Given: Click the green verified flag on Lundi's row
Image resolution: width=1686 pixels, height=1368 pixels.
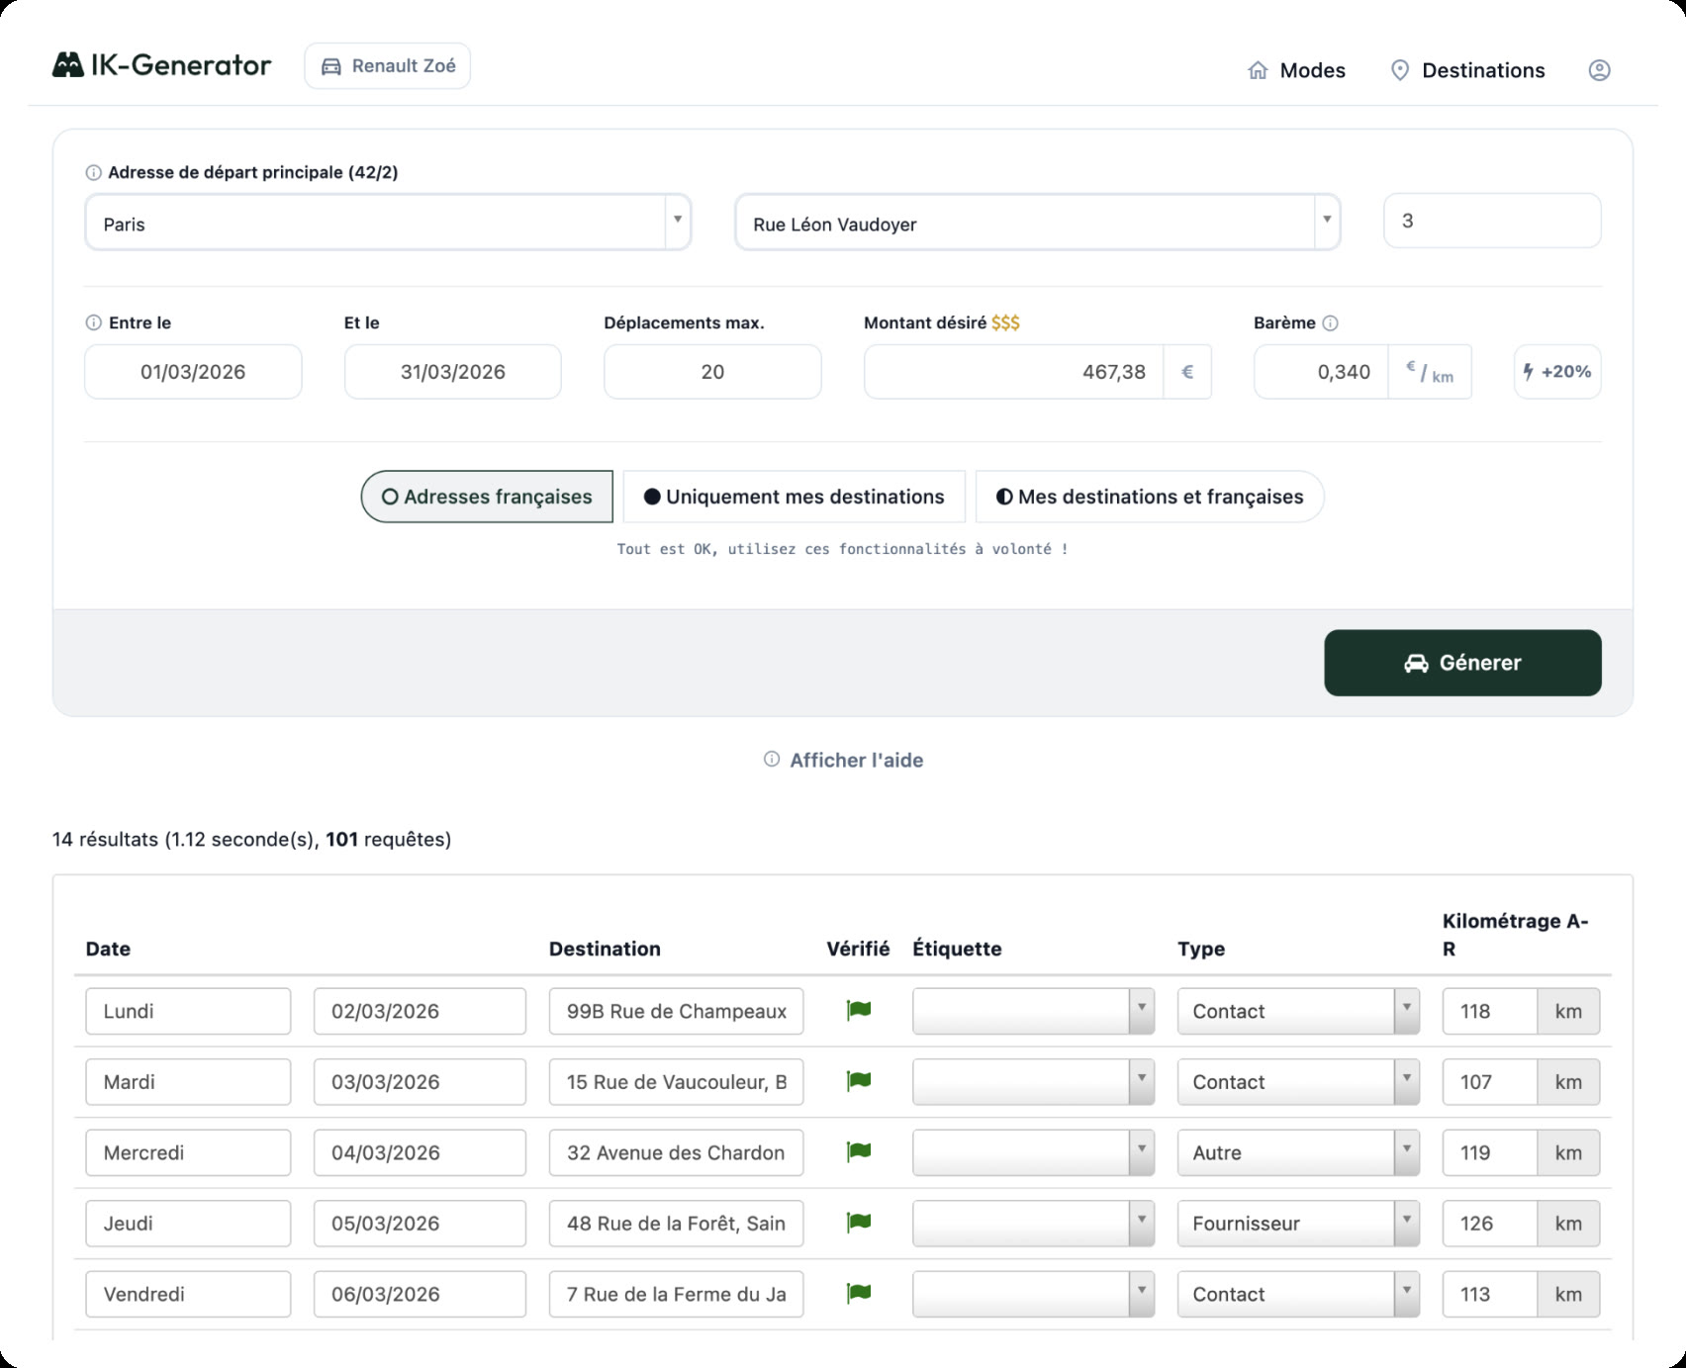Looking at the screenshot, I should [x=857, y=1011].
